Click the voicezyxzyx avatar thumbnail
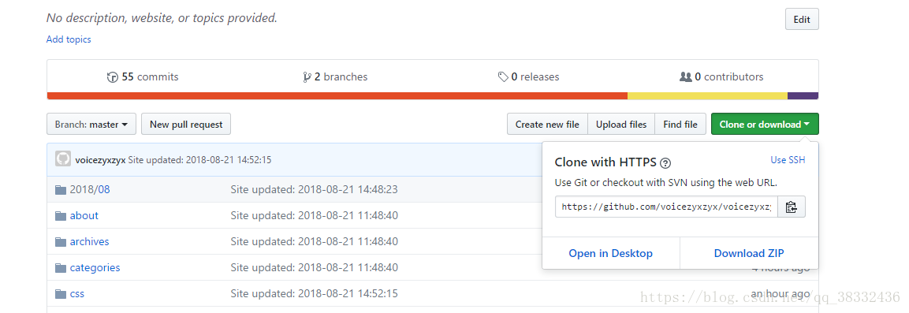 [x=62, y=158]
